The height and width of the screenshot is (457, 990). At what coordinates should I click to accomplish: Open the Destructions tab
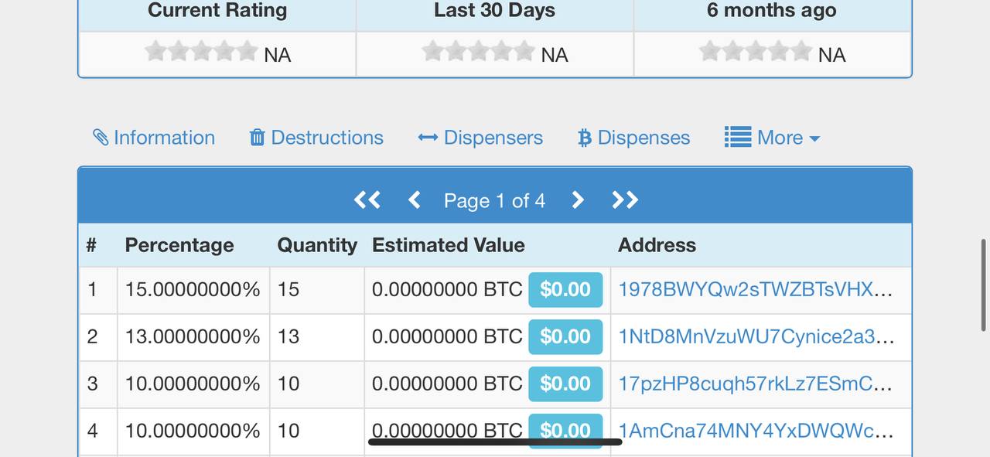tap(326, 138)
